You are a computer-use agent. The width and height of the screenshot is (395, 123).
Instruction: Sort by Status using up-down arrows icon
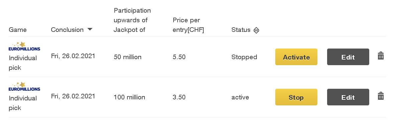256,30
